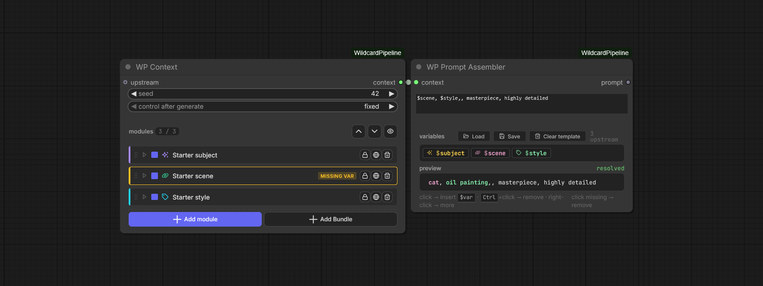Click the upstream input port on WP Context
Image resolution: width=763 pixels, height=286 pixels.
[x=126, y=82]
